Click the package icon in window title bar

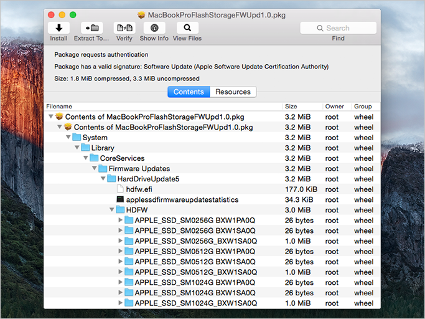tap(141, 15)
